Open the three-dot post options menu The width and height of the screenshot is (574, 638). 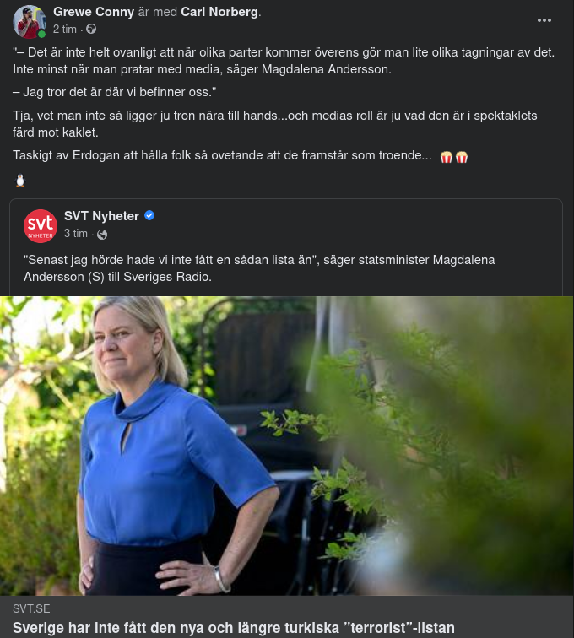pyautogui.click(x=544, y=20)
